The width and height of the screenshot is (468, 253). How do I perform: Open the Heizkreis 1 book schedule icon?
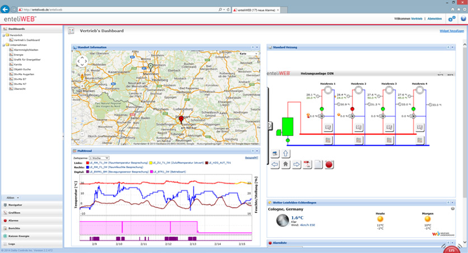[x=328, y=127]
